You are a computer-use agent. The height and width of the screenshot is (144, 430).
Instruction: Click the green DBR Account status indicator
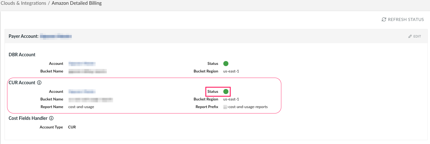point(226,64)
